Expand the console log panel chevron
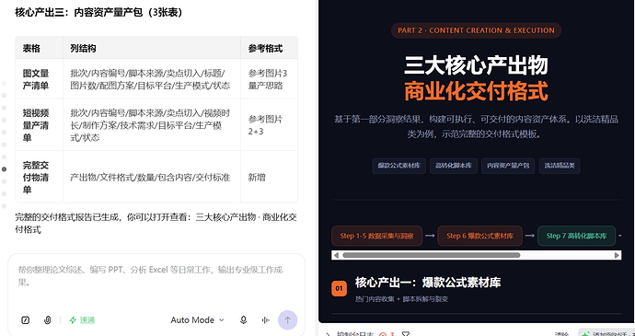 pyautogui.click(x=328, y=334)
